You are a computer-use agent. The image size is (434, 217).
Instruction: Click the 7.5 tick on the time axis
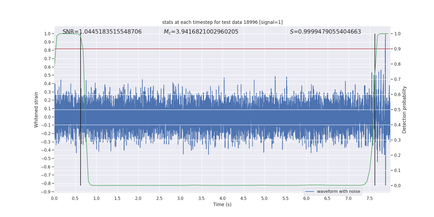pos(369,198)
